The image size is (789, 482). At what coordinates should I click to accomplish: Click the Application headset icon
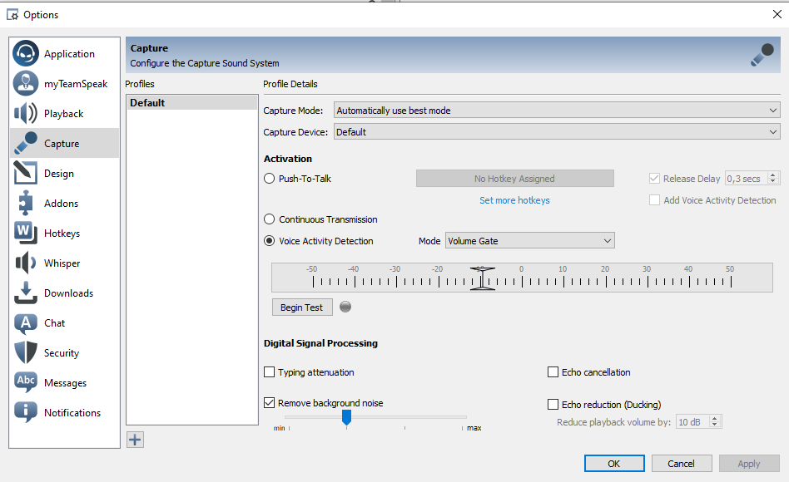pos(26,53)
